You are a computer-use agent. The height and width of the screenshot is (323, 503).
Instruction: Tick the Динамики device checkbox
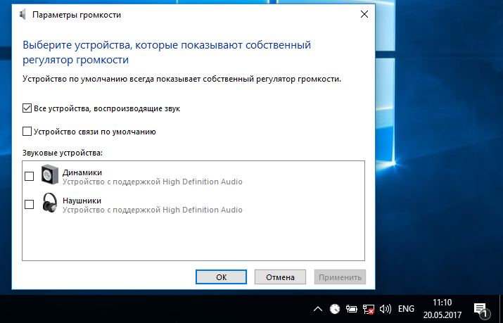[29, 176]
